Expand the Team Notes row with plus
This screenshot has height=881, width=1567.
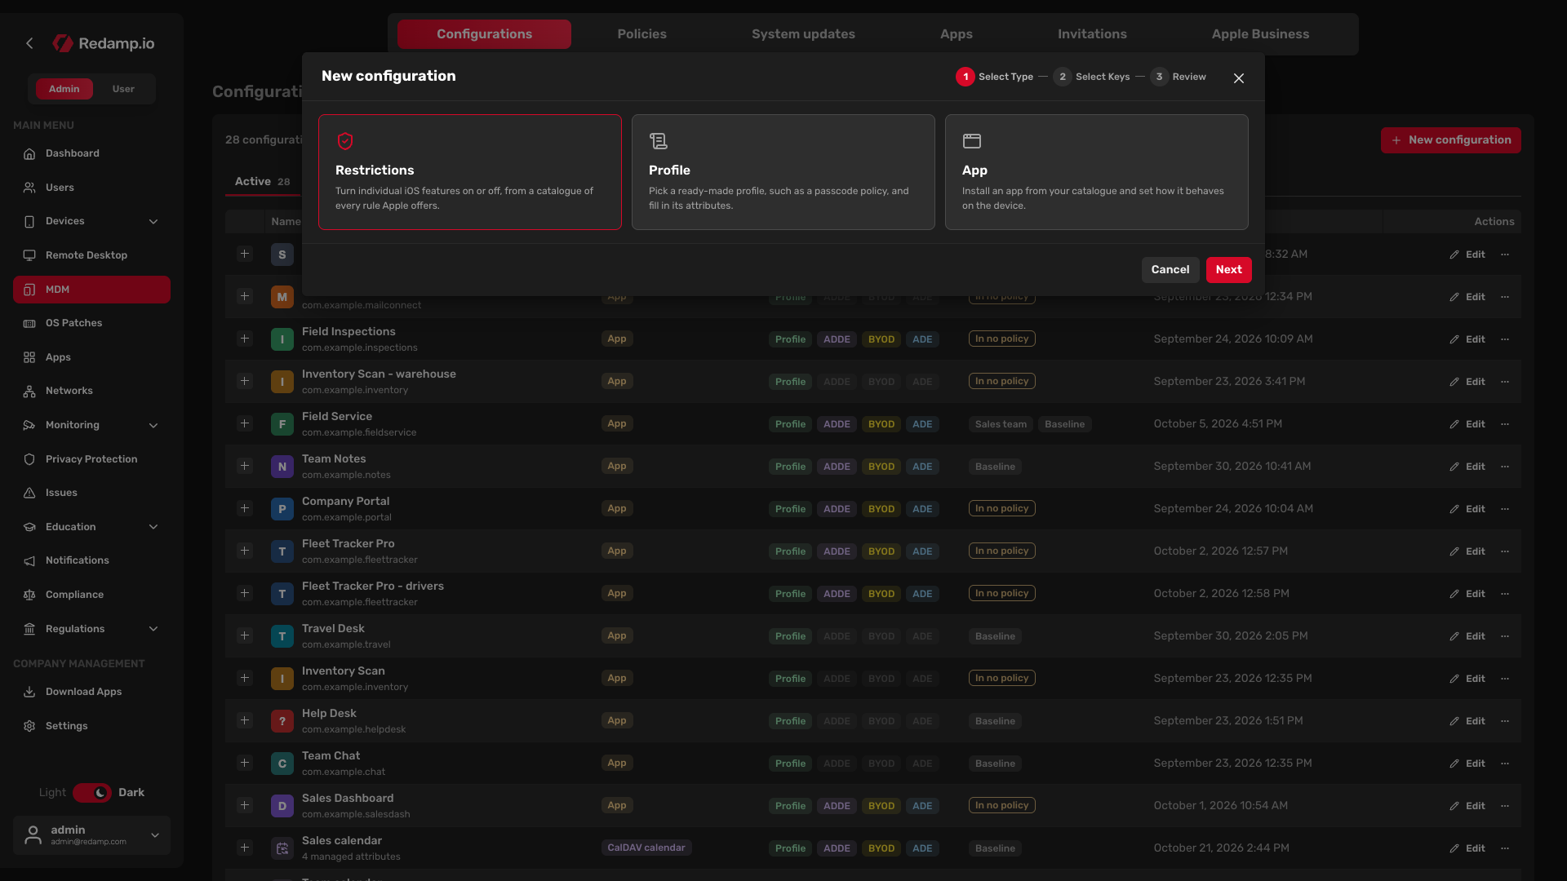244,466
